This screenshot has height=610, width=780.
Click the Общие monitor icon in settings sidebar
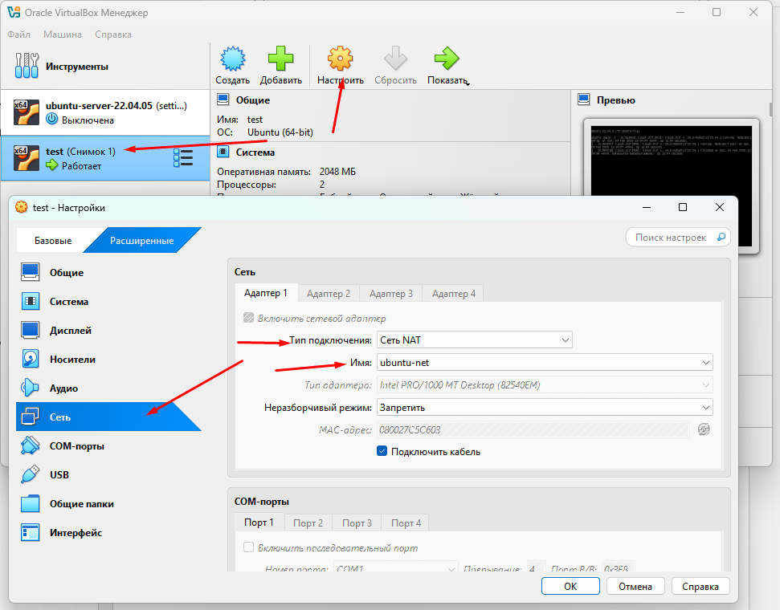[x=31, y=272]
